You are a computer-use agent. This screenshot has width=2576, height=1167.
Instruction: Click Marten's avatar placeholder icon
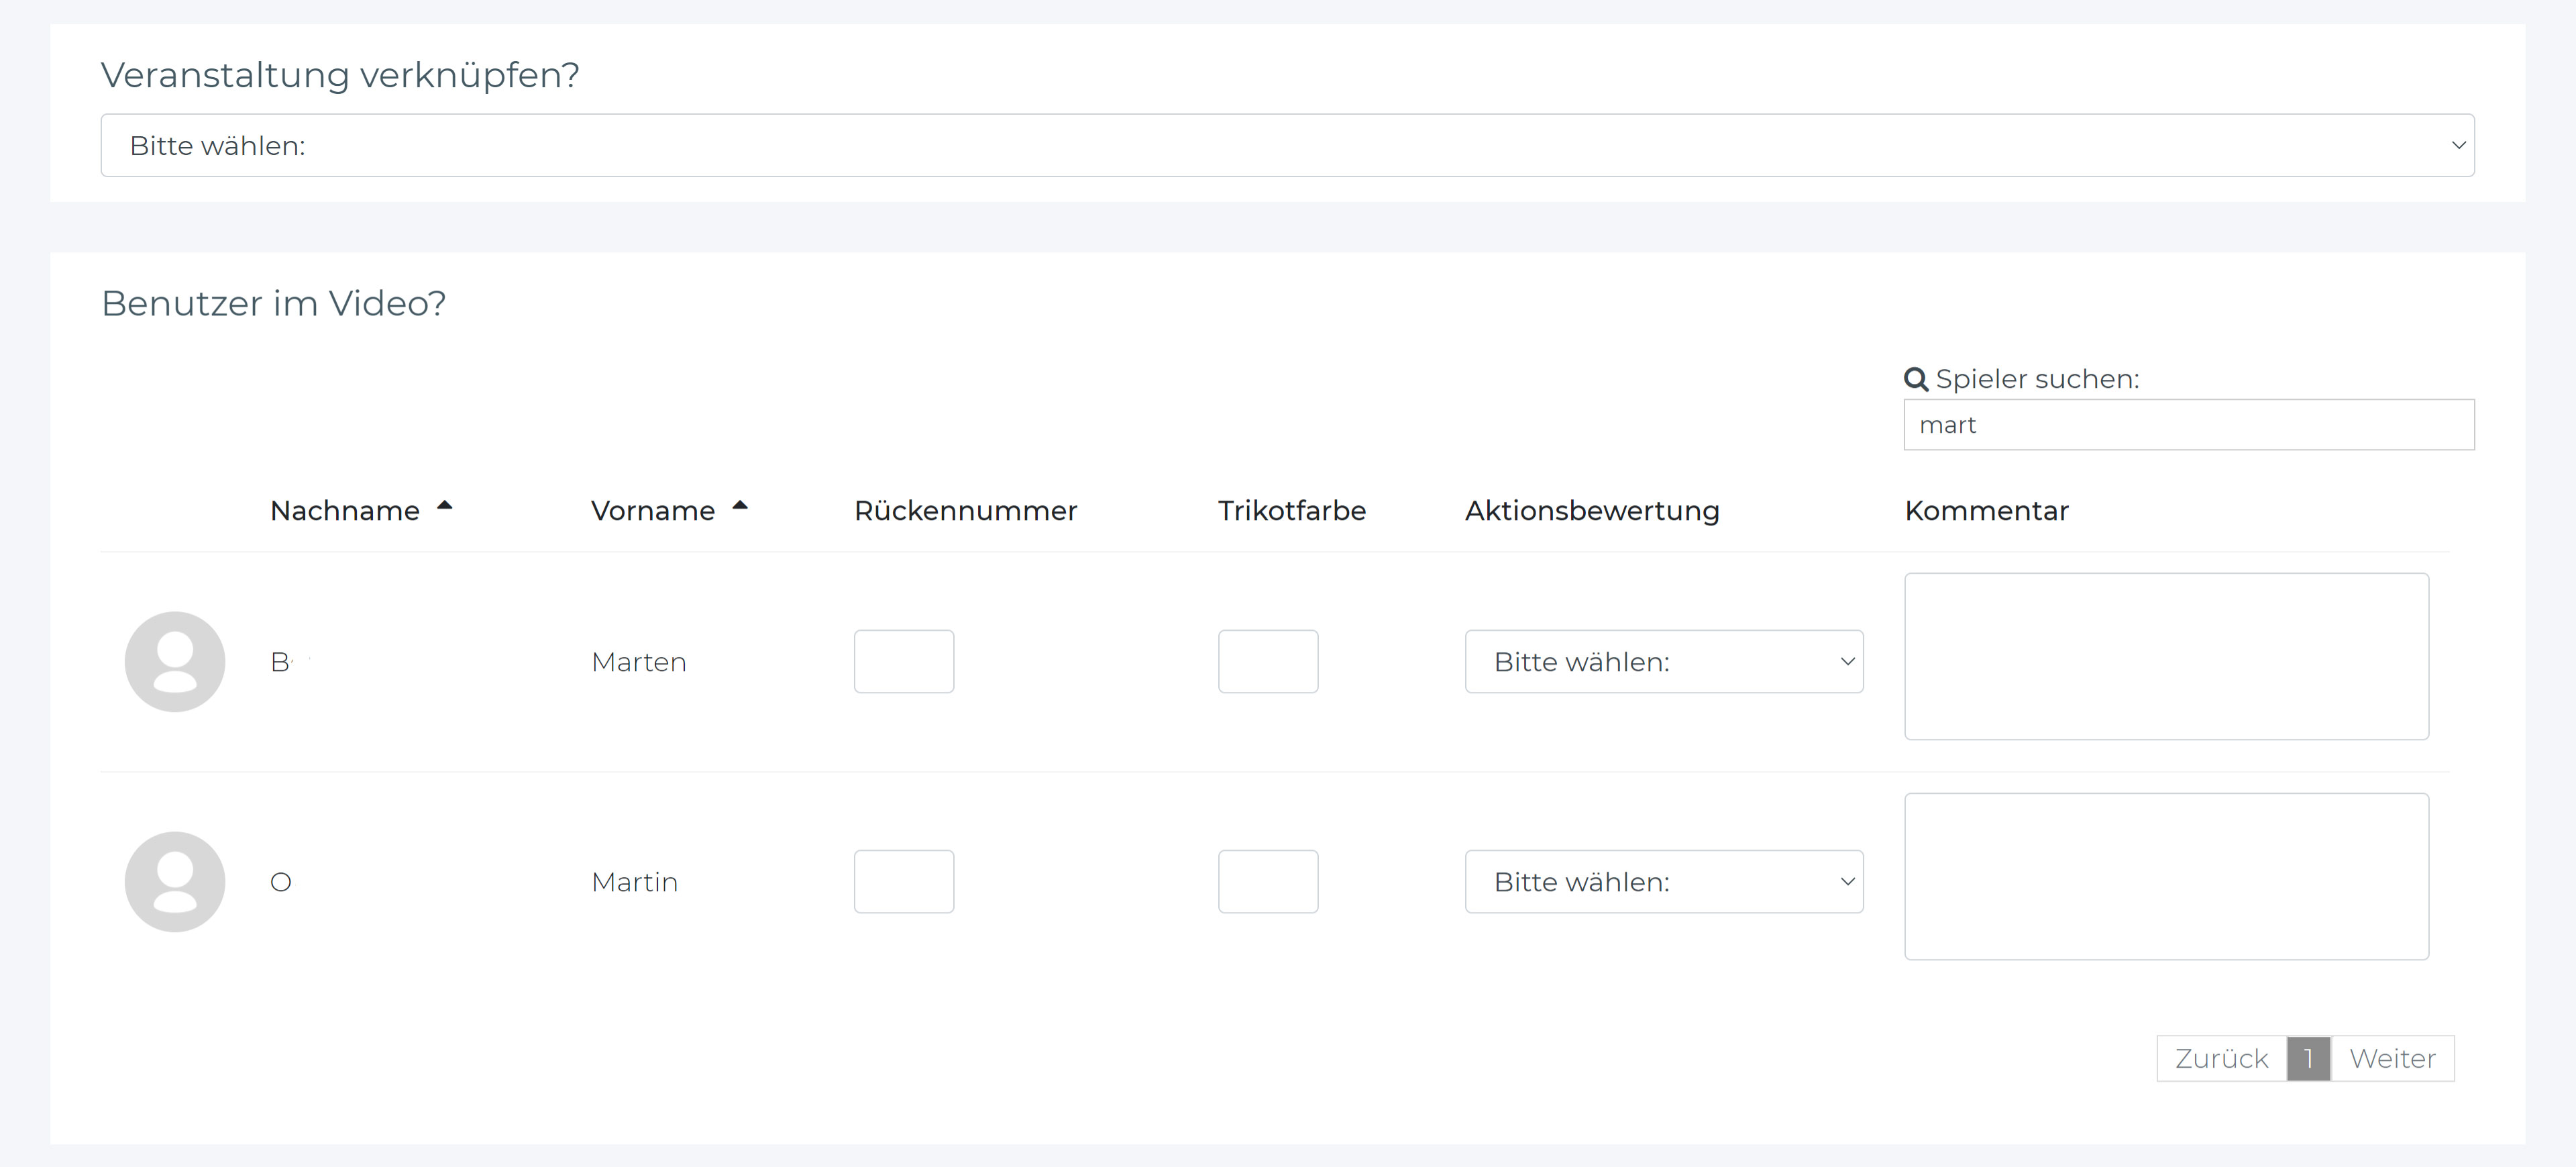175,662
